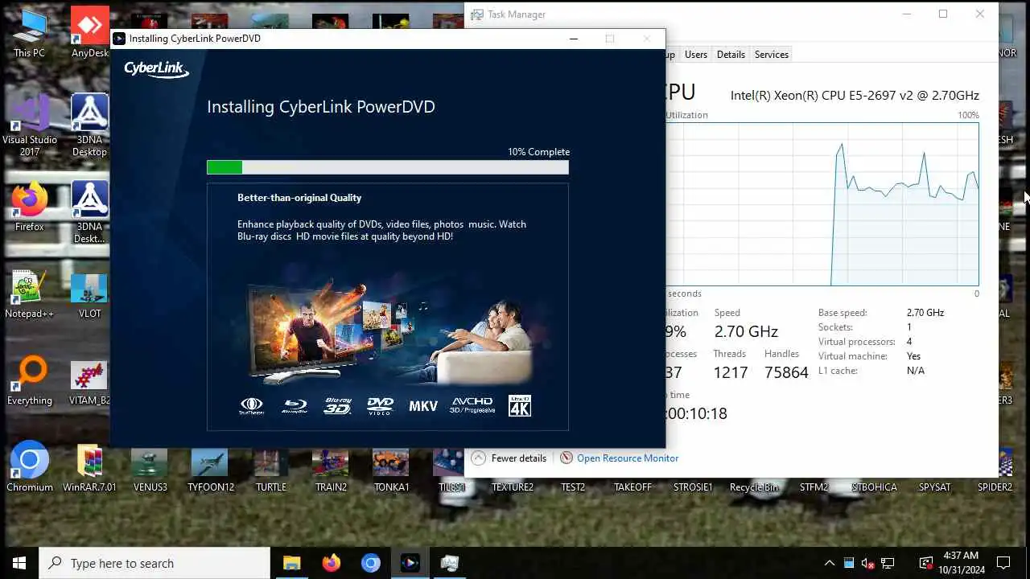The width and height of the screenshot is (1030, 579).
Task: Switch to the Services tab in Task Manager
Action: tap(771, 55)
